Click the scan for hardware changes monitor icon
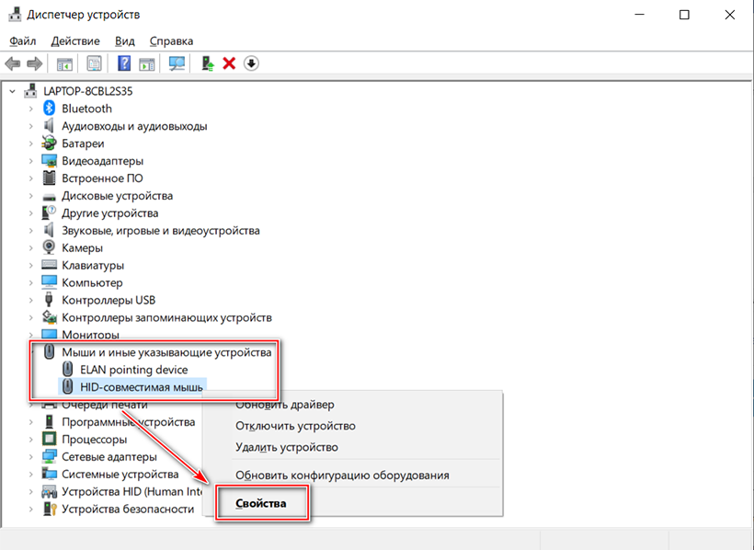Viewport: 754px width, 550px height. click(177, 63)
